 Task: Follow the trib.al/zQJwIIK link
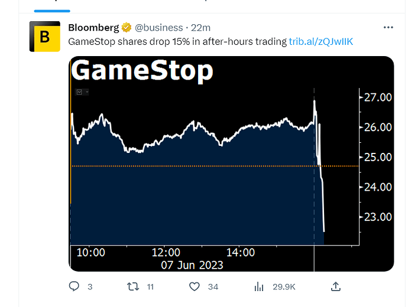pyautogui.click(x=321, y=41)
